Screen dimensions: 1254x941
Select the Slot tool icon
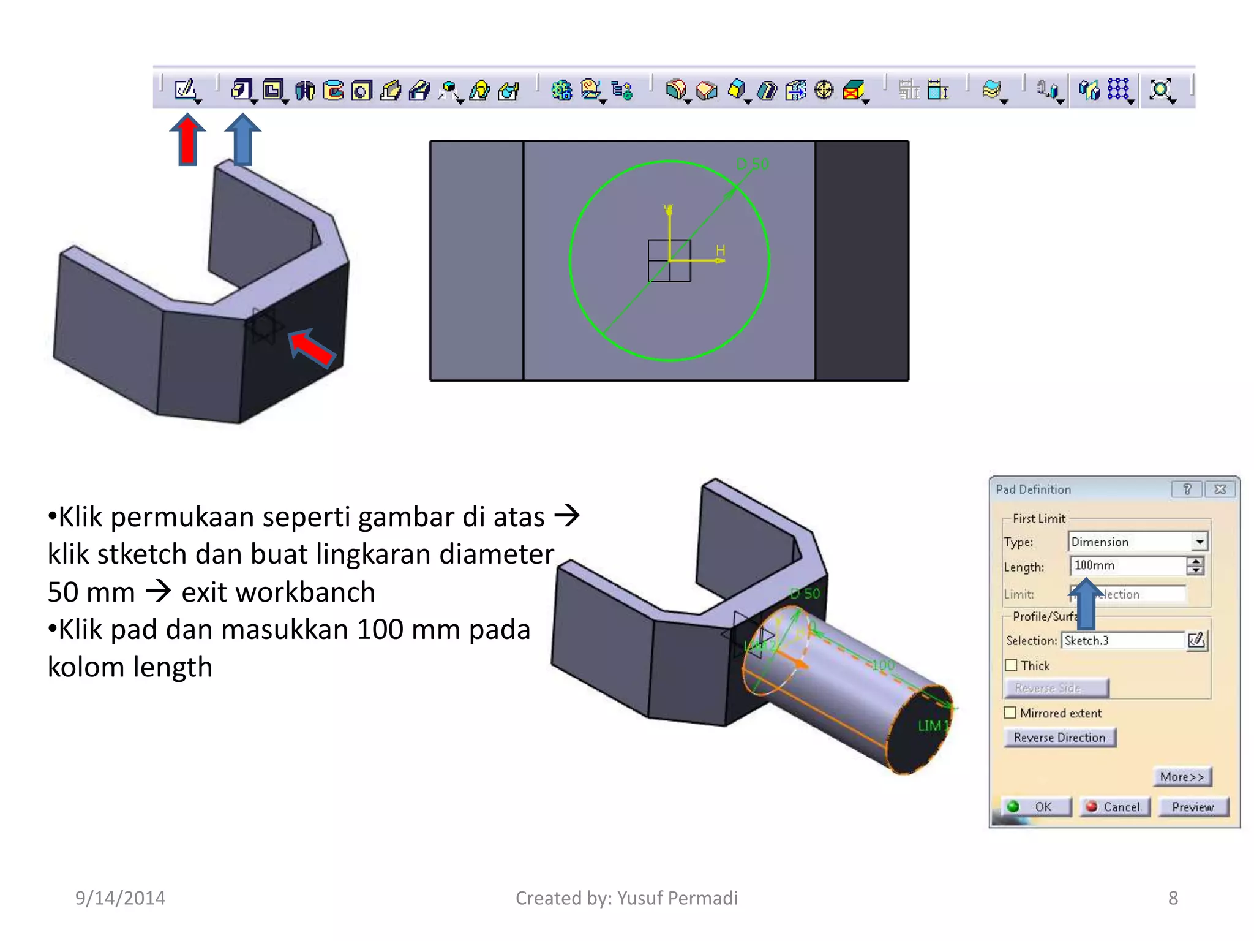click(x=419, y=91)
